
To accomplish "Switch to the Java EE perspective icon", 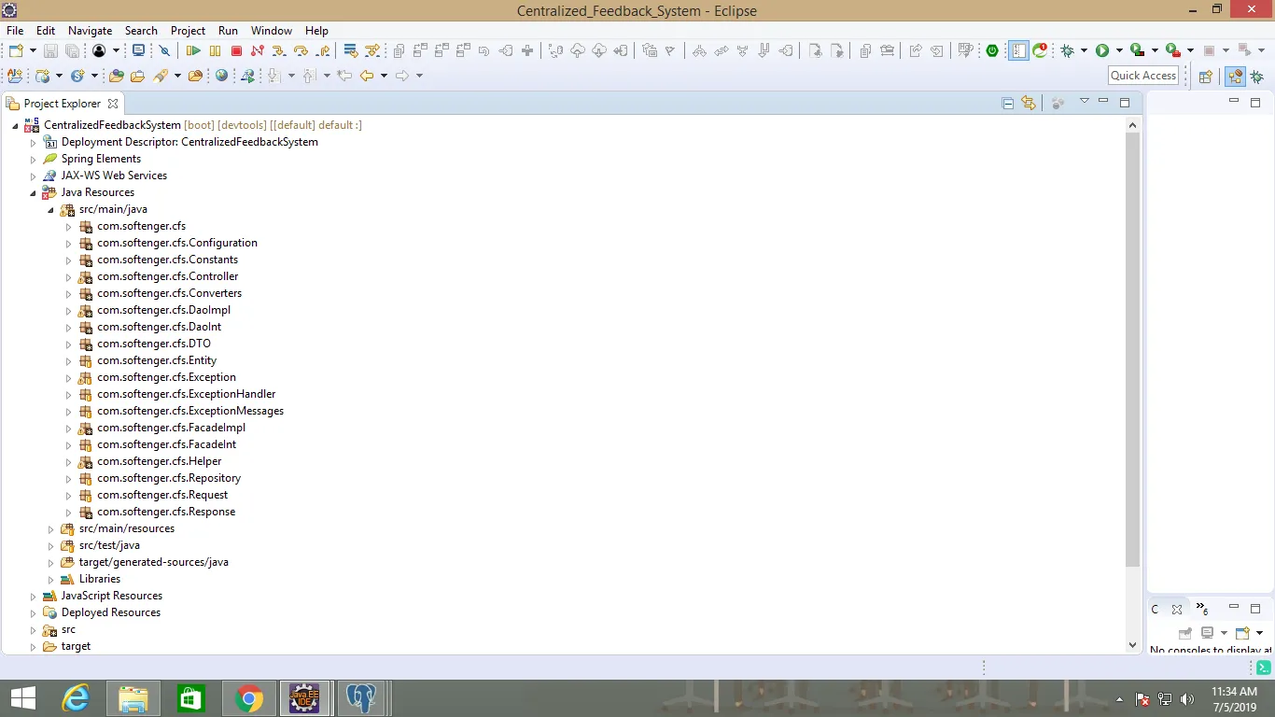I will tap(1236, 77).
